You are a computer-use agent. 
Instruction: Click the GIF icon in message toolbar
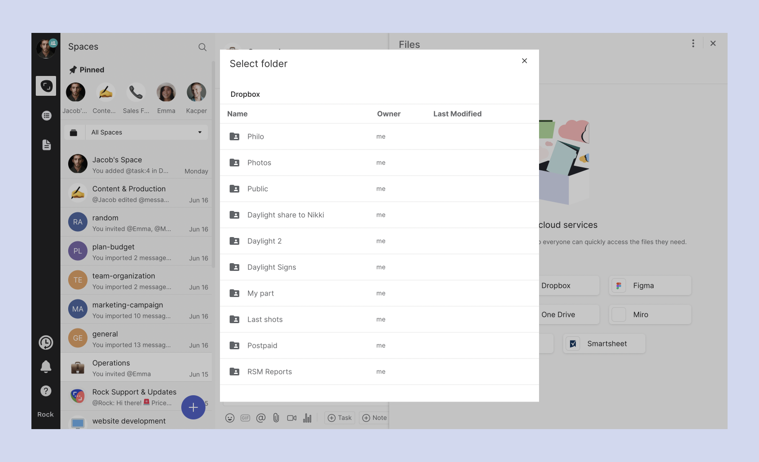[246, 418]
